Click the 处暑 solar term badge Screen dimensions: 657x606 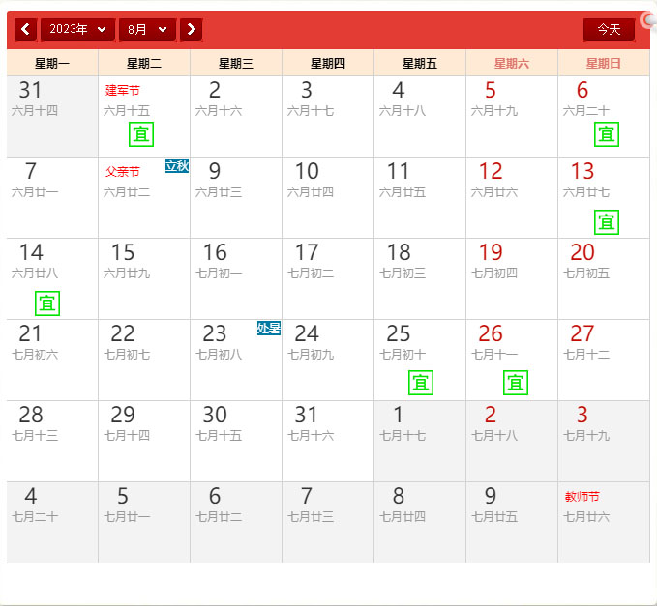click(269, 329)
